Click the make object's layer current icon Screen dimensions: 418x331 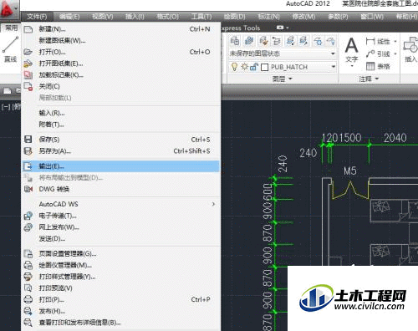(249, 41)
